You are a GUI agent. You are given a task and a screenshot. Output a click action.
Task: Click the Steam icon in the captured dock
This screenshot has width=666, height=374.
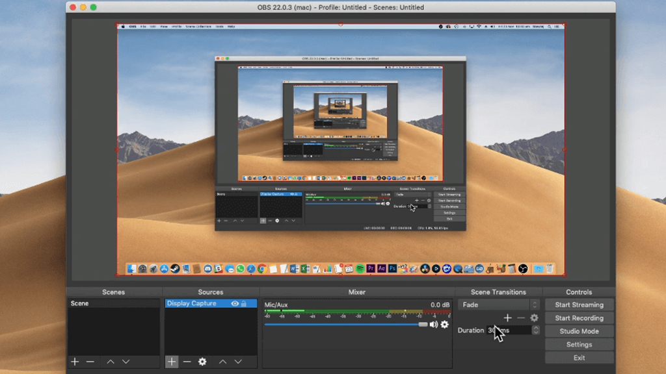point(175,269)
